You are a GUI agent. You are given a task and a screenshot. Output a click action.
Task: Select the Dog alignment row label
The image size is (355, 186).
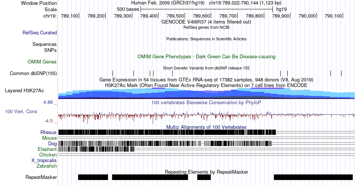(x=52, y=143)
